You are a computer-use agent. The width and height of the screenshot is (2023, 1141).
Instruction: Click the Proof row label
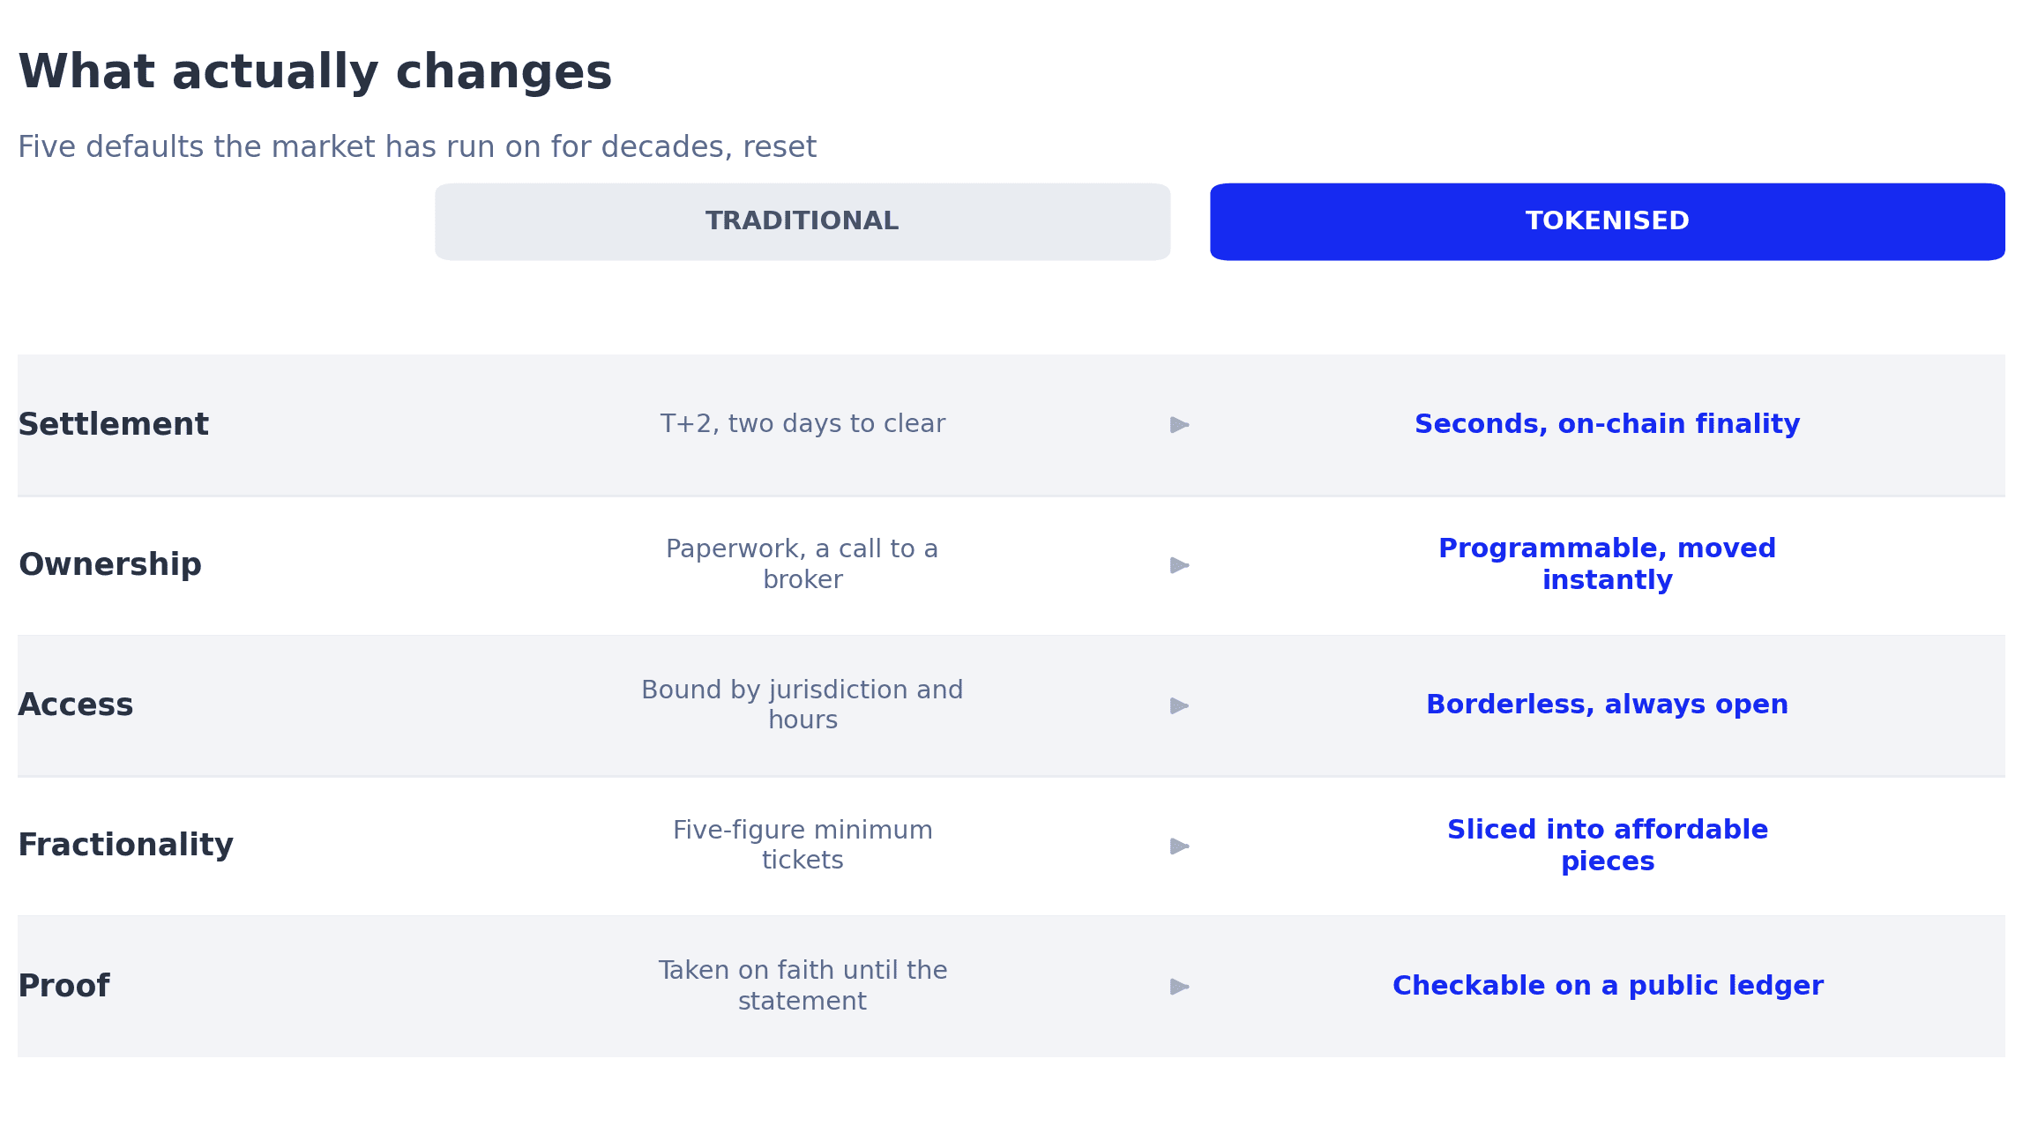click(63, 986)
